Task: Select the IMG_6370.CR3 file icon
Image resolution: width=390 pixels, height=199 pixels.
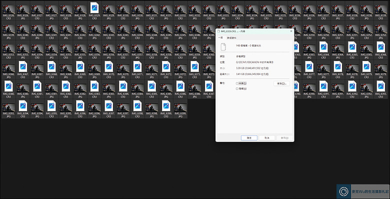Action: click(109, 66)
